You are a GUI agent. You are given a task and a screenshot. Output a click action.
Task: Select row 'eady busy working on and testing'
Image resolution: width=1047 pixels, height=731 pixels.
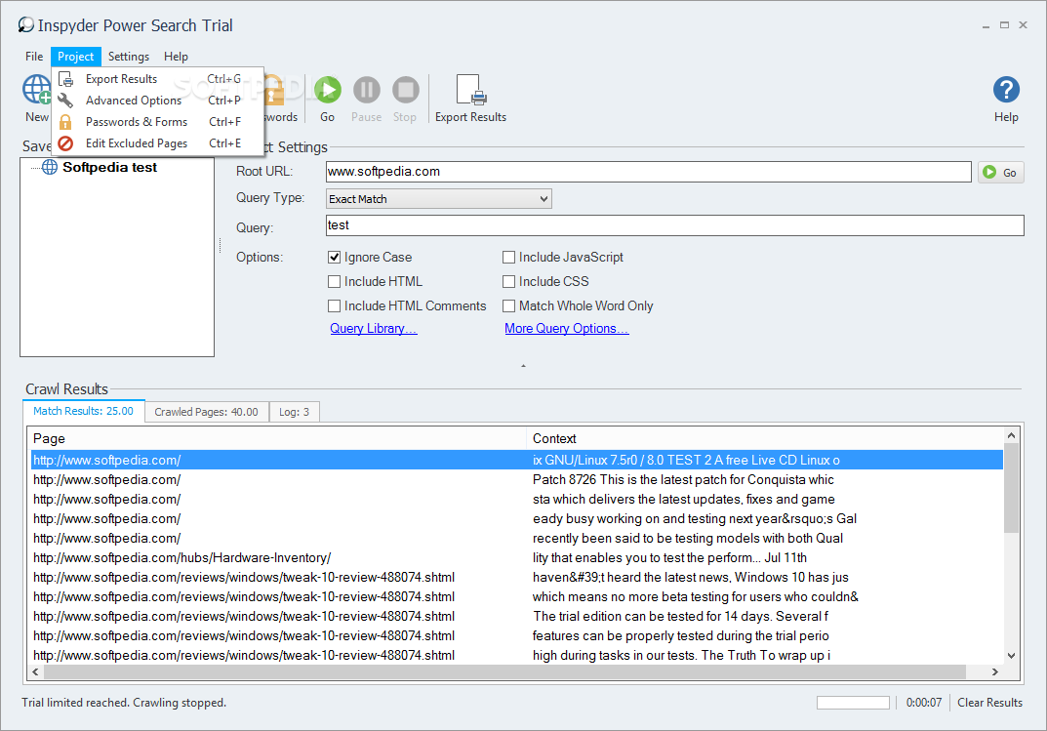click(x=517, y=518)
